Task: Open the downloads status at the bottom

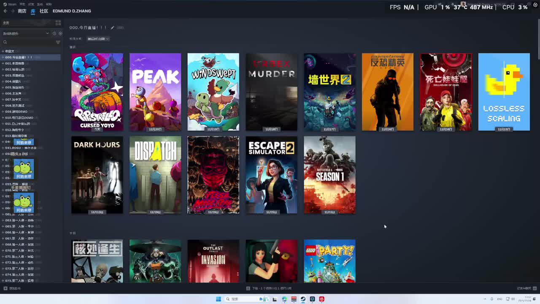Action: click(269, 288)
